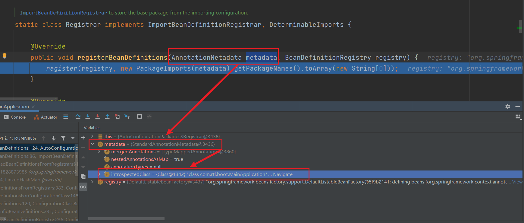Click the RUNNING thread status label

[25, 138]
